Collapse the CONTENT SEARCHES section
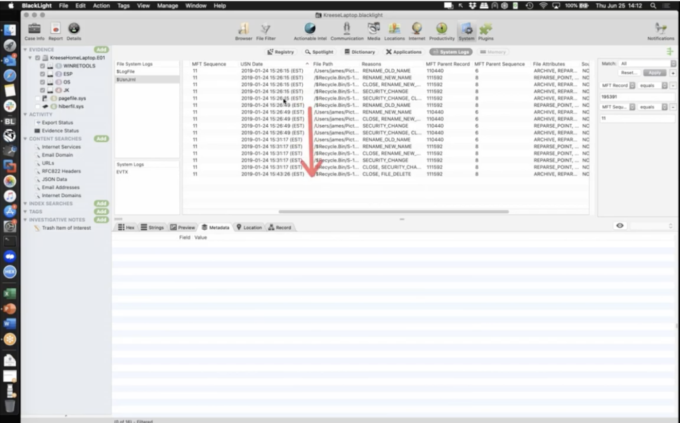The image size is (680, 423). [x=25, y=139]
